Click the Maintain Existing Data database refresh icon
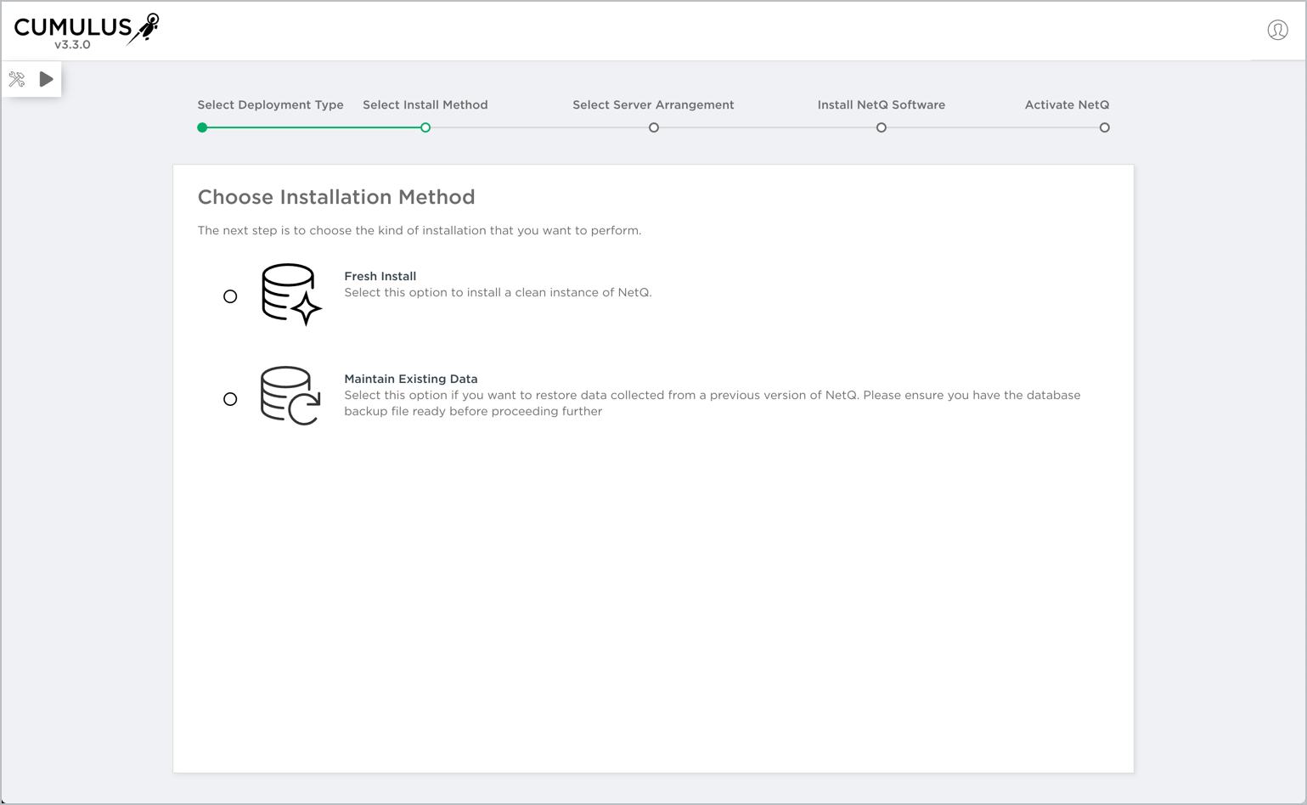Image resolution: width=1307 pixels, height=805 pixels. pyautogui.click(x=290, y=396)
